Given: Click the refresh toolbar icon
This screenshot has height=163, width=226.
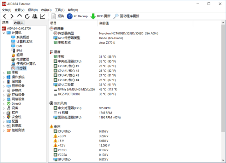Looking at the screenshot, I should click(27, 16).
